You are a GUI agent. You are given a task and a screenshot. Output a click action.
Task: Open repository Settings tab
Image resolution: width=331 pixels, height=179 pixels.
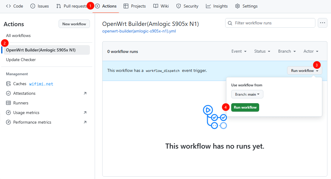[246, 6]
